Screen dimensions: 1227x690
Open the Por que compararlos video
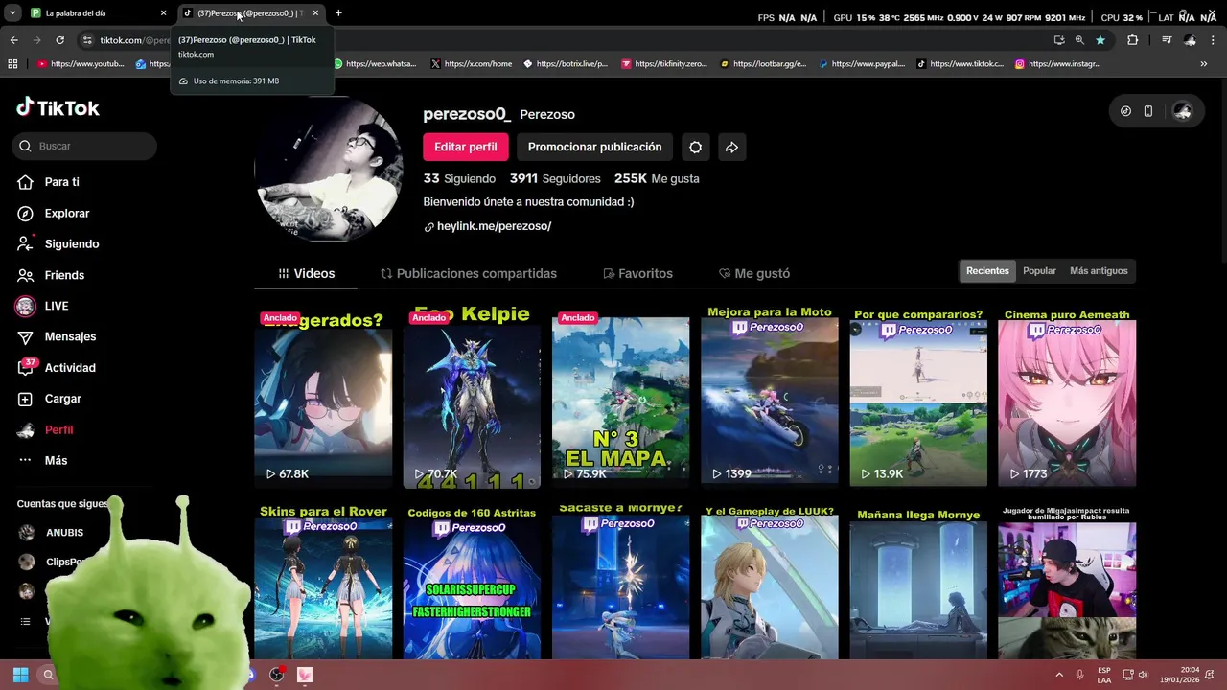(x=918, y=397)
